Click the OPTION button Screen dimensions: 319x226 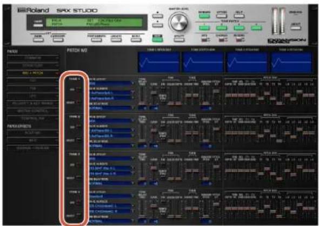pyautogui.click(x=221, y=16)
